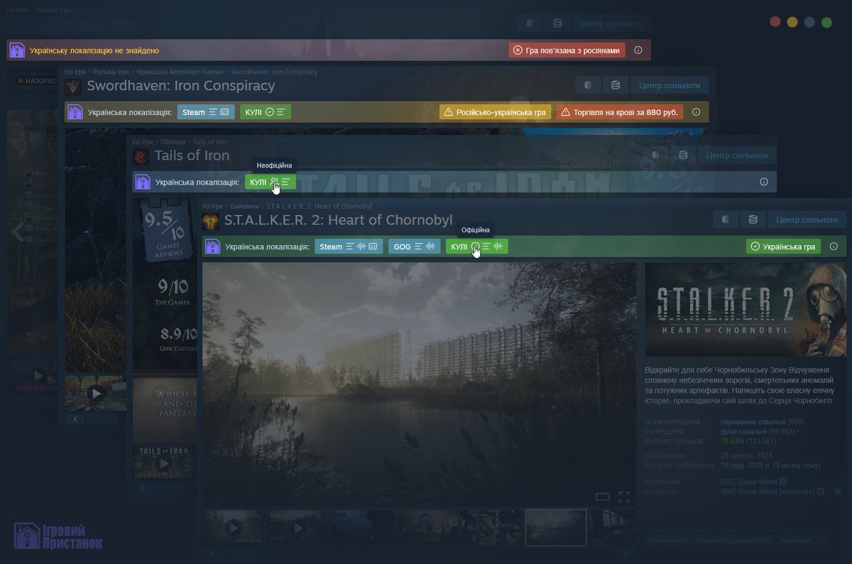The image size is (852, 564).
Task: Open GSC Game World developer link
Action: [749, 482]
